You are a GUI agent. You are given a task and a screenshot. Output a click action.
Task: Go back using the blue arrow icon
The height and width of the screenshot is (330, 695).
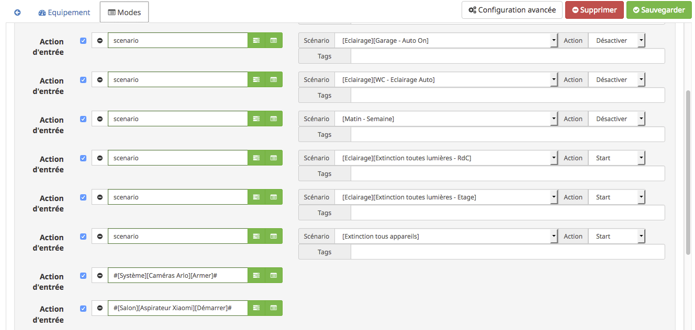click(x=17, y=12)
